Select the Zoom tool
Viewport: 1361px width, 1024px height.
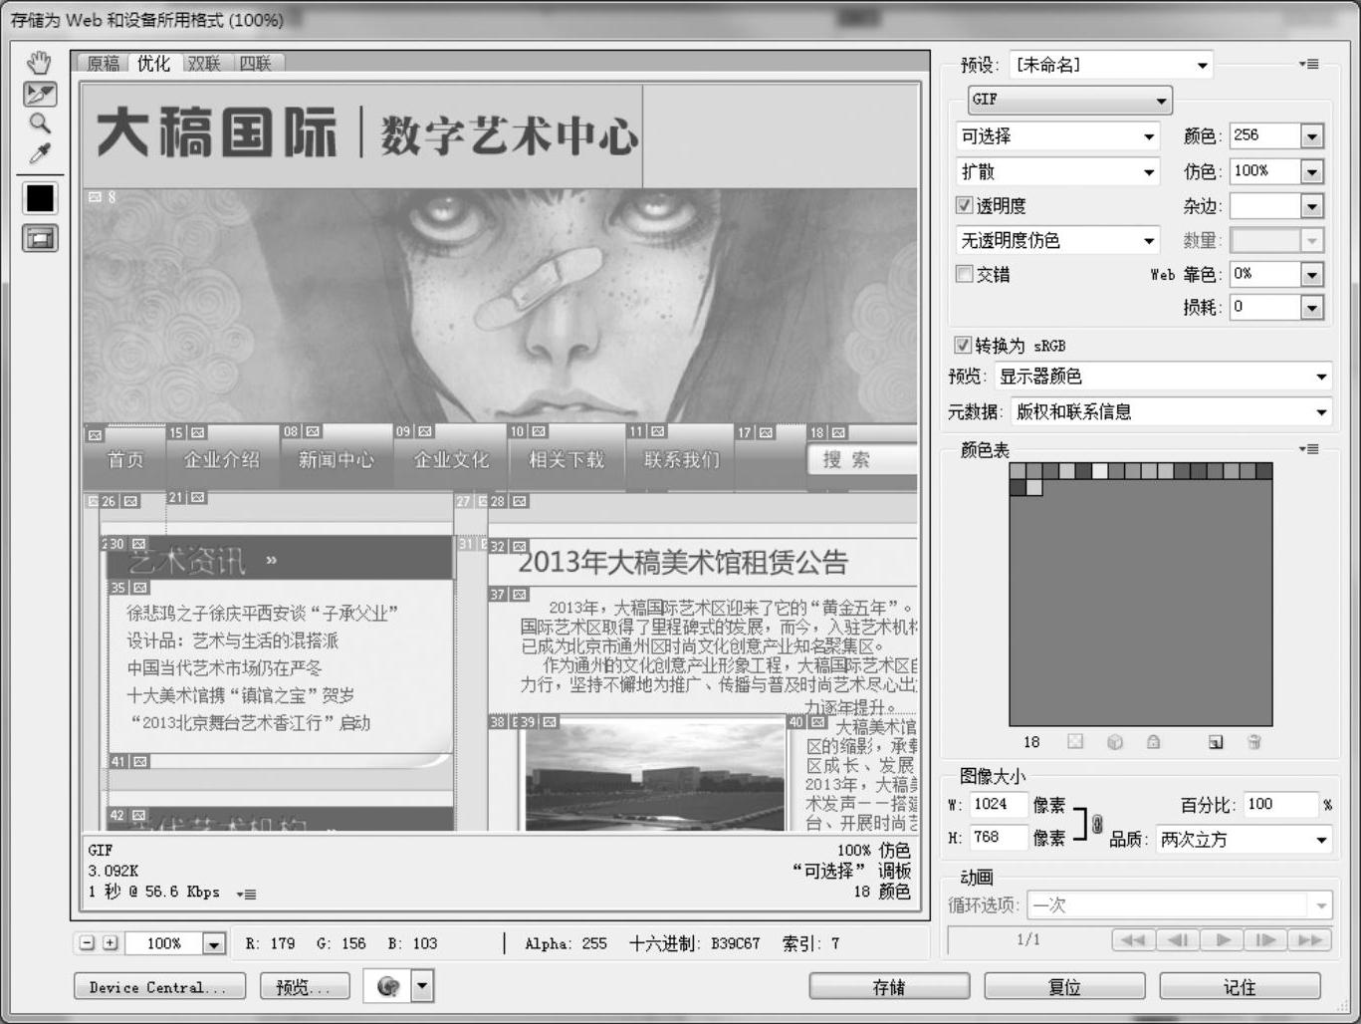(39, 124)
